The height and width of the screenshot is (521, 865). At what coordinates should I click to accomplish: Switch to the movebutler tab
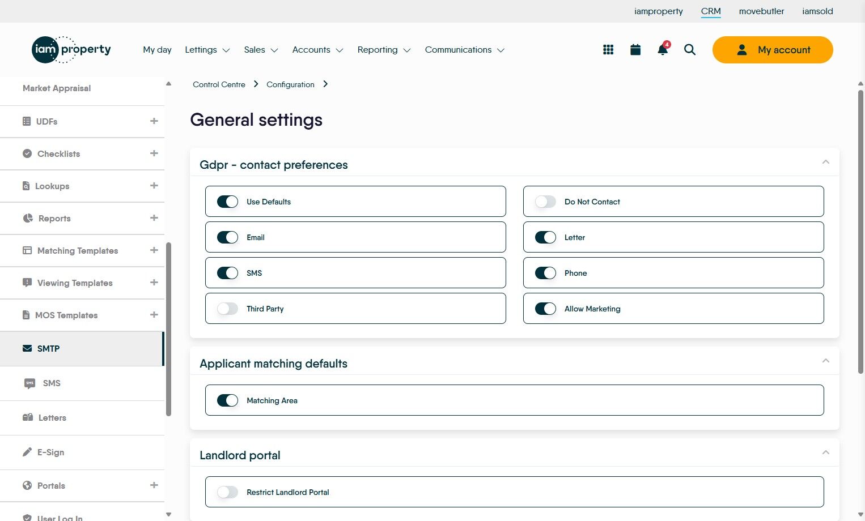coord(761,11)
